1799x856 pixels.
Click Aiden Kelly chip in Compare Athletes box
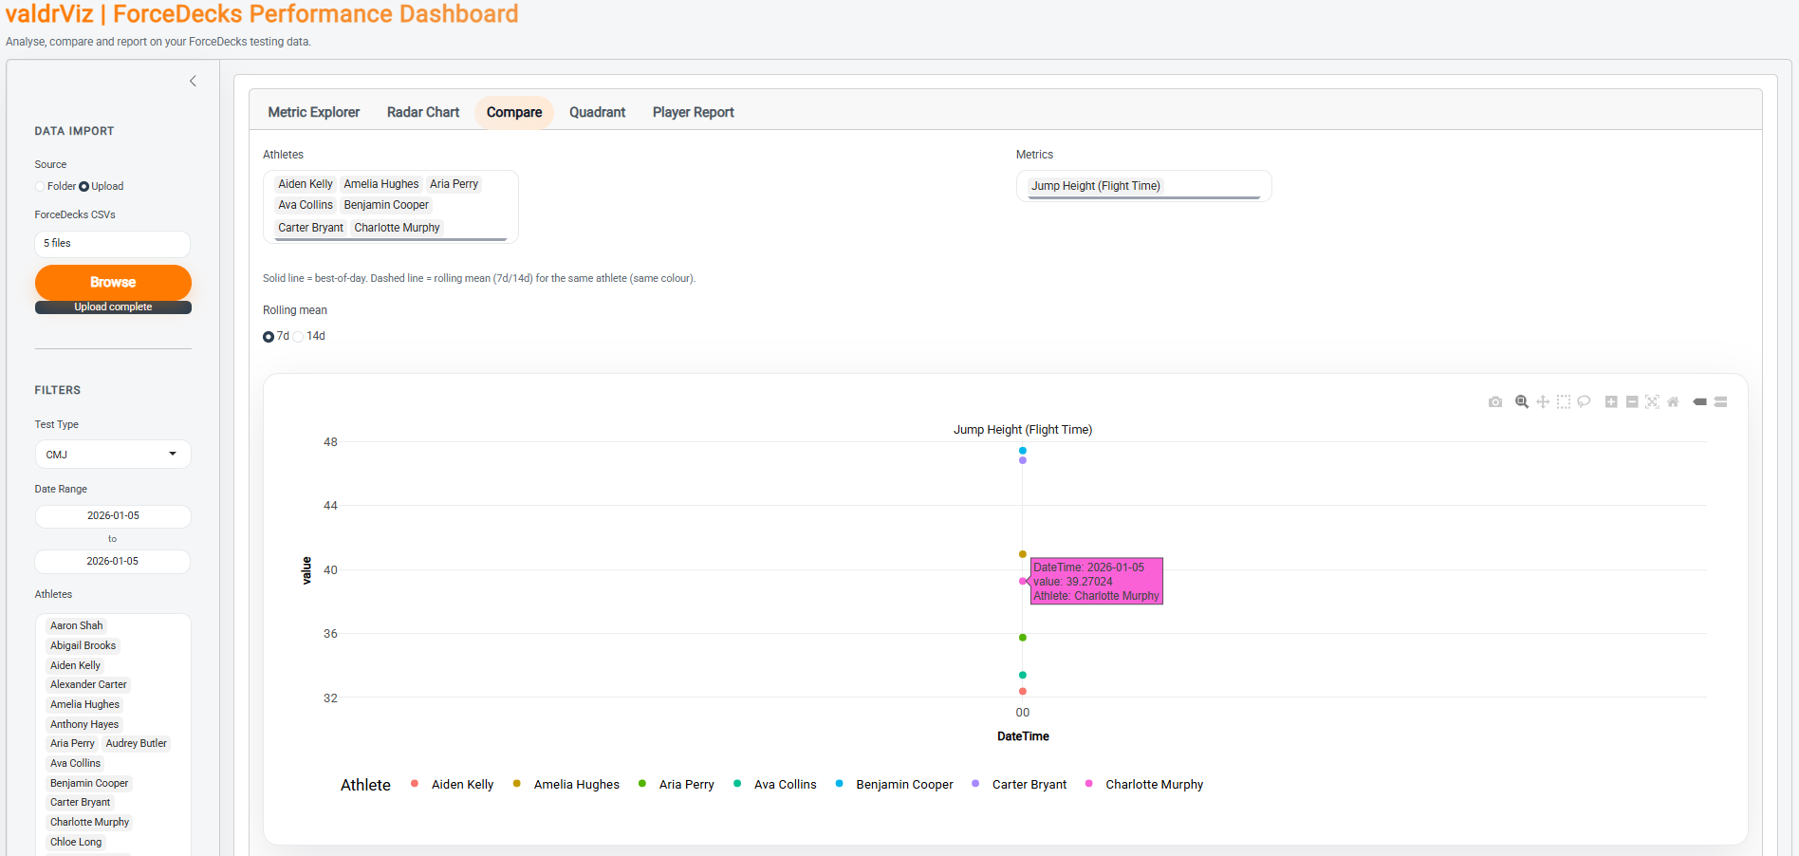(x=306, y=184)
